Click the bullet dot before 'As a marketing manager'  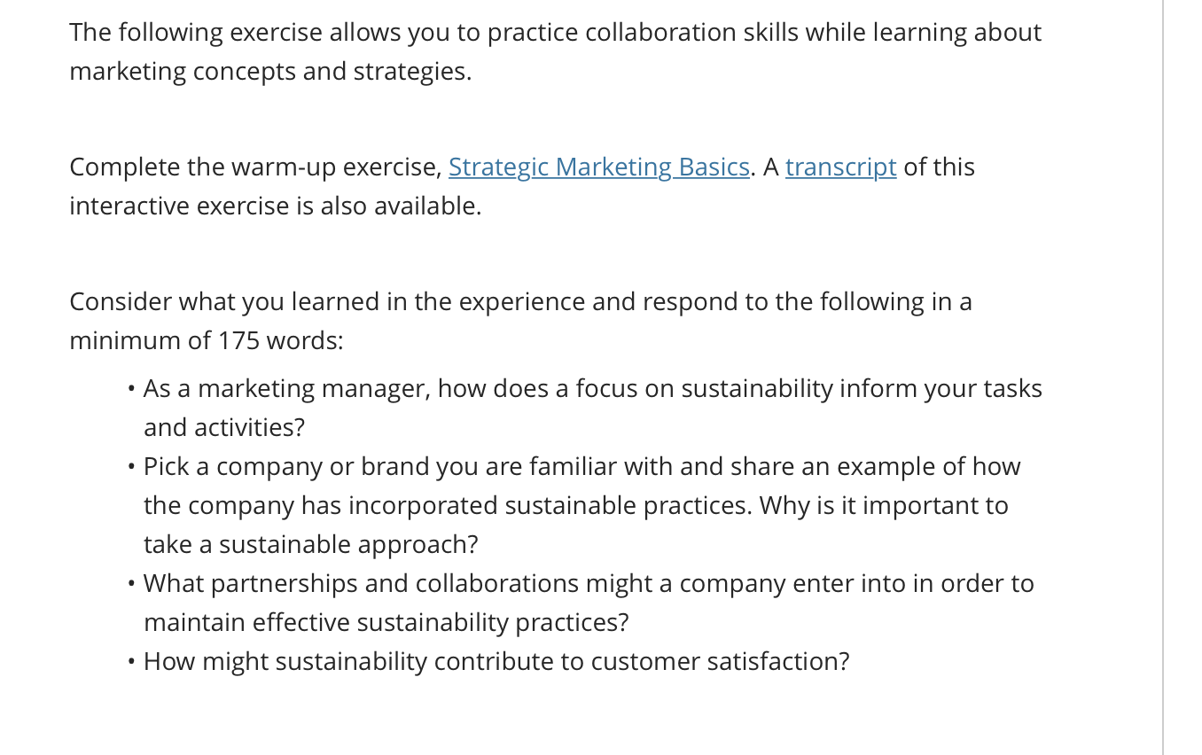pos(131,390)
